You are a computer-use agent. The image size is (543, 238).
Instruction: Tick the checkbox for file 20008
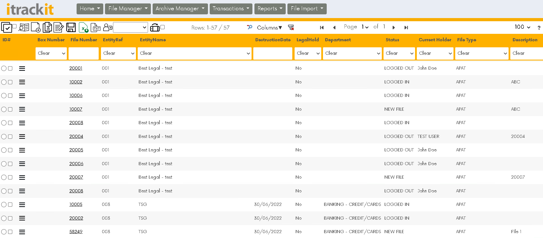click(10, 191)
